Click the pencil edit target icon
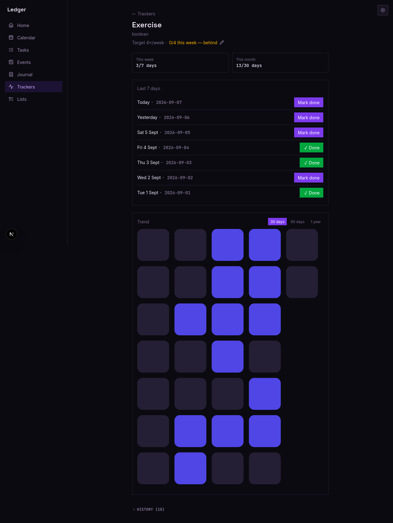The height and width of the screenshot is (523, 393). coord(222,42)
